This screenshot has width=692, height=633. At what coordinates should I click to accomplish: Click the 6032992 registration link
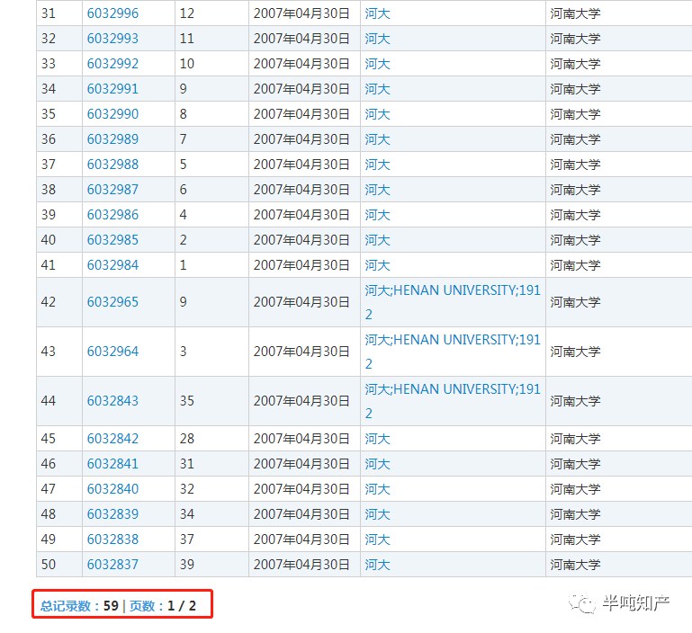(x=112, y=64)
